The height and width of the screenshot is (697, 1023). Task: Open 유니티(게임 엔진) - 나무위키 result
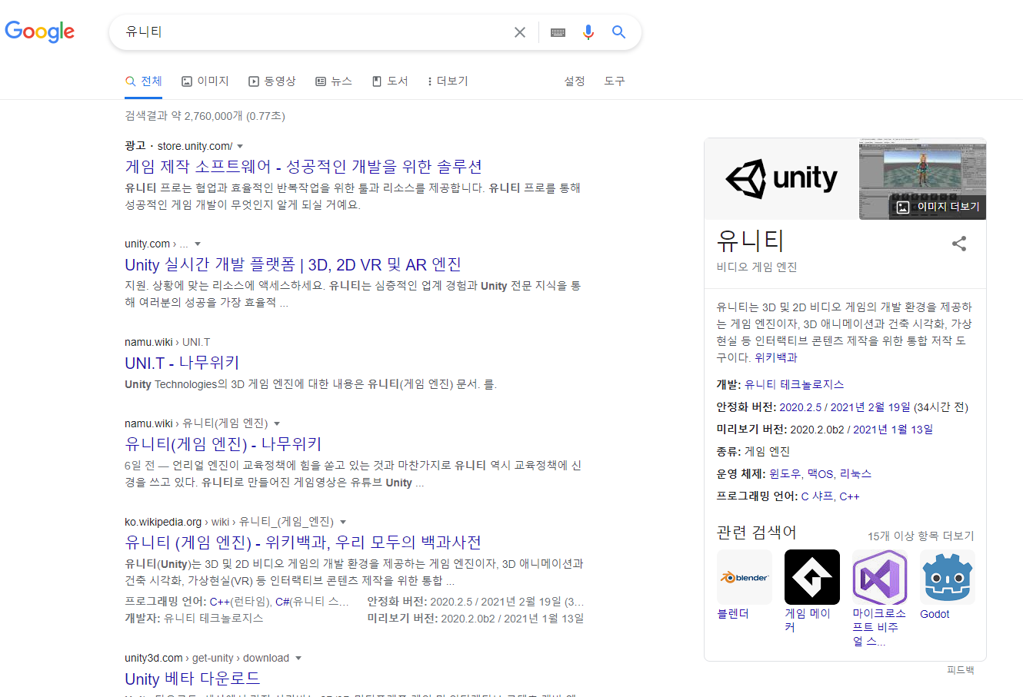coord(223,444)
